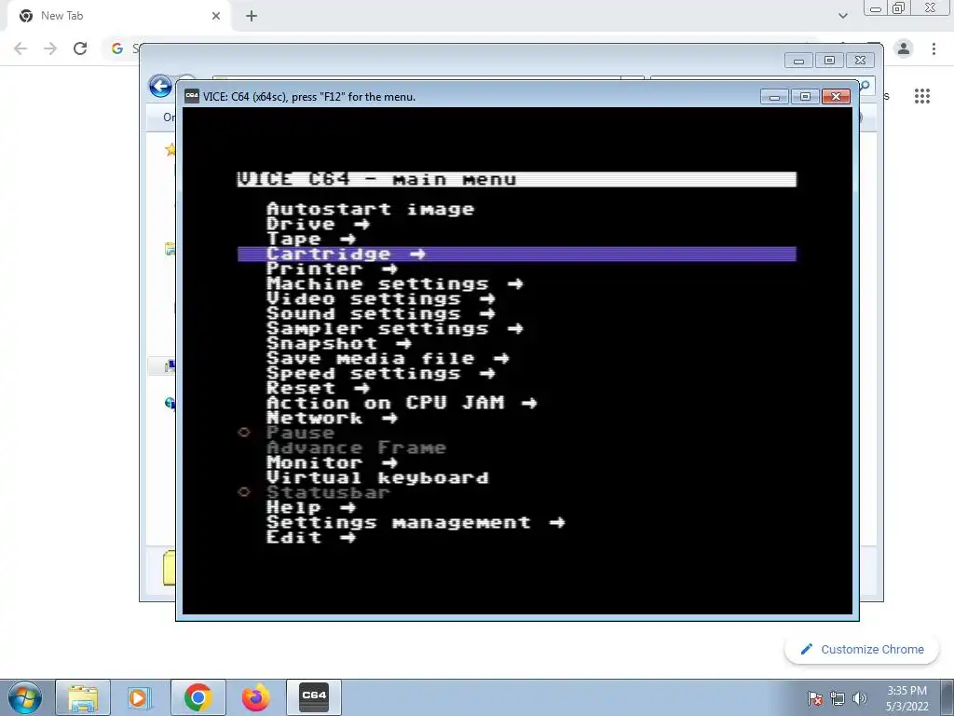
Task: Reload the Chrome page
Action: point(80,48)
